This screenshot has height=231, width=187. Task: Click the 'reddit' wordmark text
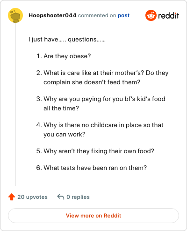pyautogui.click(x=168, y=15)
